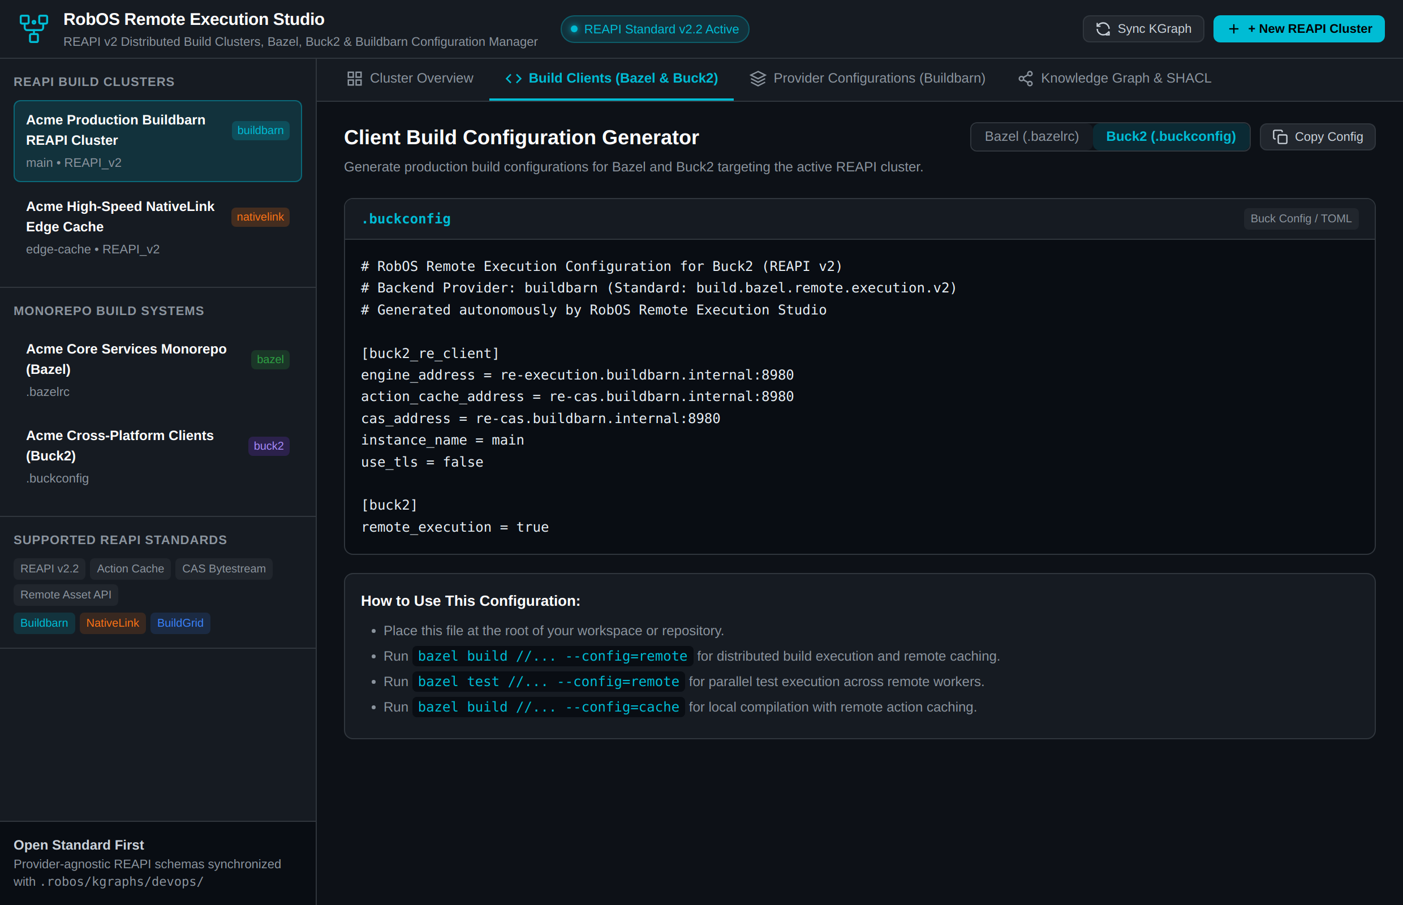Click the 'How to Use This Configuration:' heading
Viewport: 1403px width, 905px height.
coord(470,601)
